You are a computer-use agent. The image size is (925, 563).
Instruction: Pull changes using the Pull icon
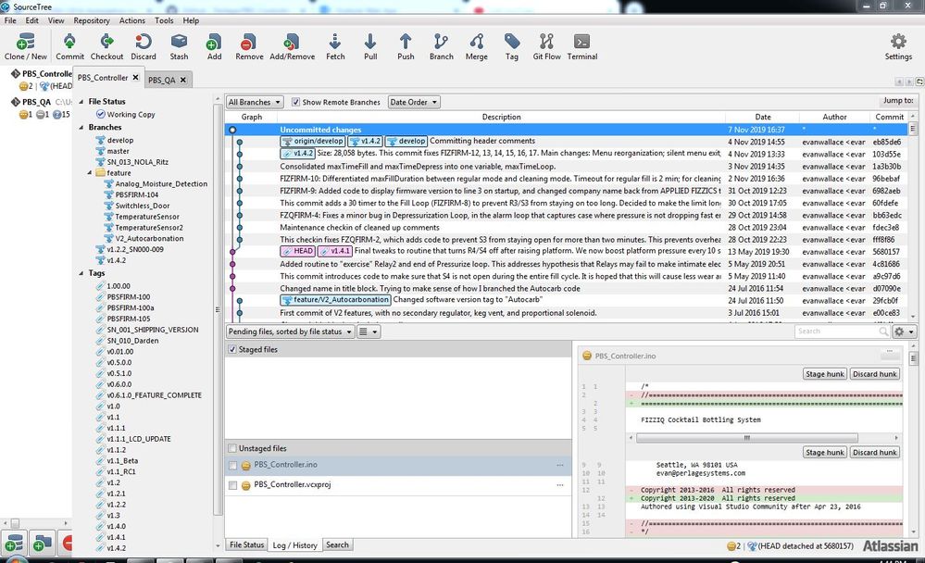[x=369, y=44]
